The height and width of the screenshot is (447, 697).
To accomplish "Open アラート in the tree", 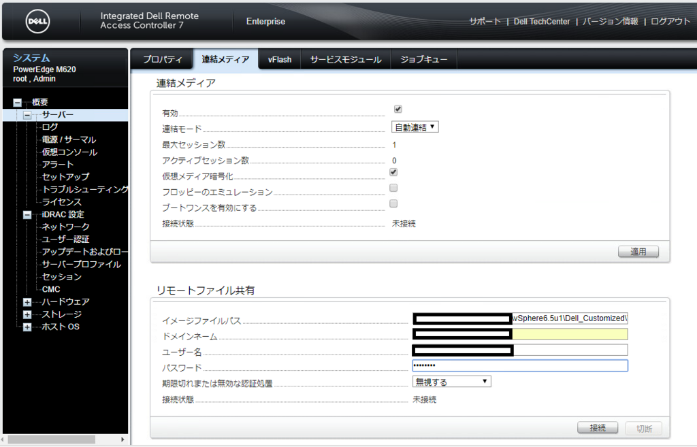I will (58, 165).
